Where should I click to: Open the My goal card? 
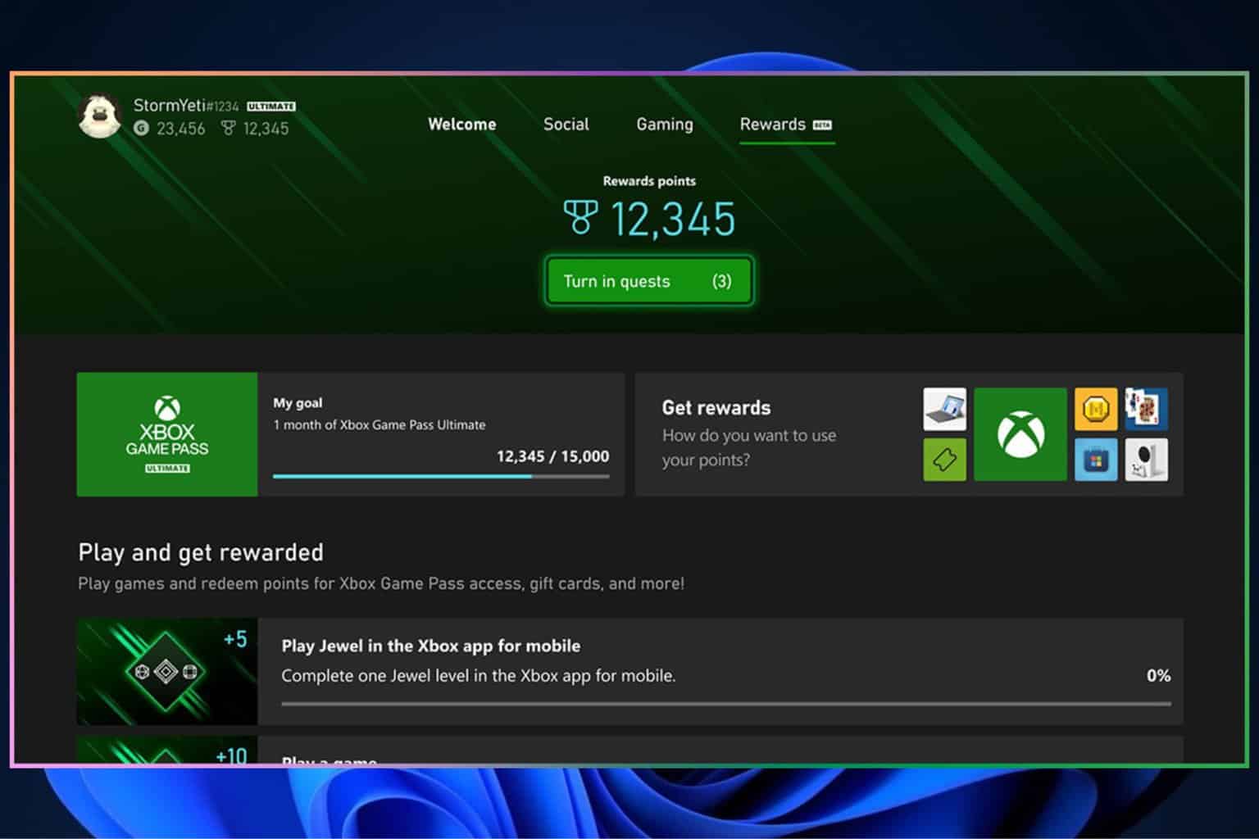[x=351, y=434]
